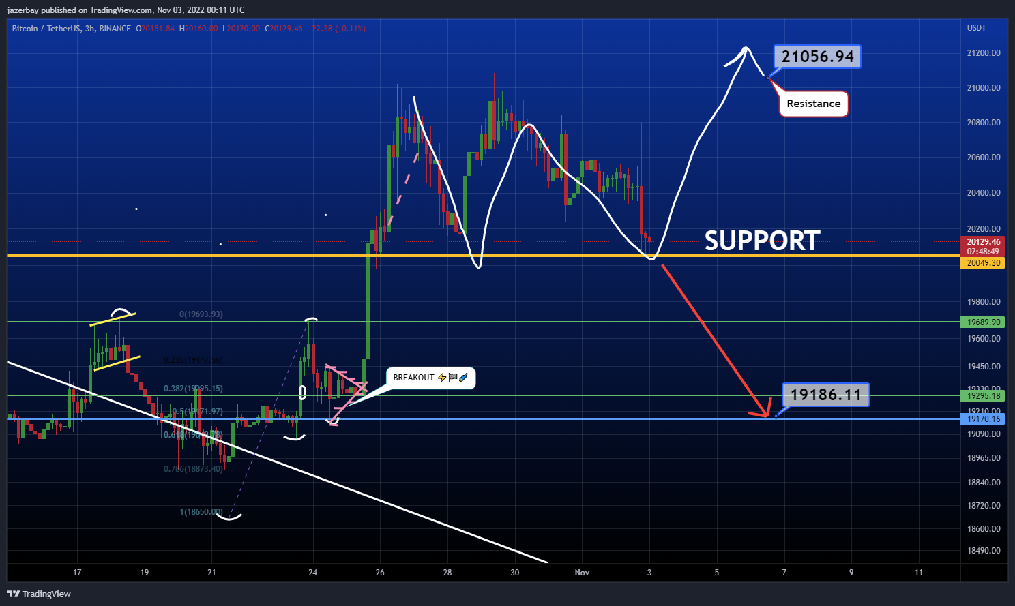
Task: Click the Fibonacci 0(19693.93) level label
Action: 201,314
